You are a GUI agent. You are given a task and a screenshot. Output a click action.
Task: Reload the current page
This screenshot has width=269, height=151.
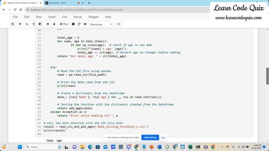tap(15, 10)
